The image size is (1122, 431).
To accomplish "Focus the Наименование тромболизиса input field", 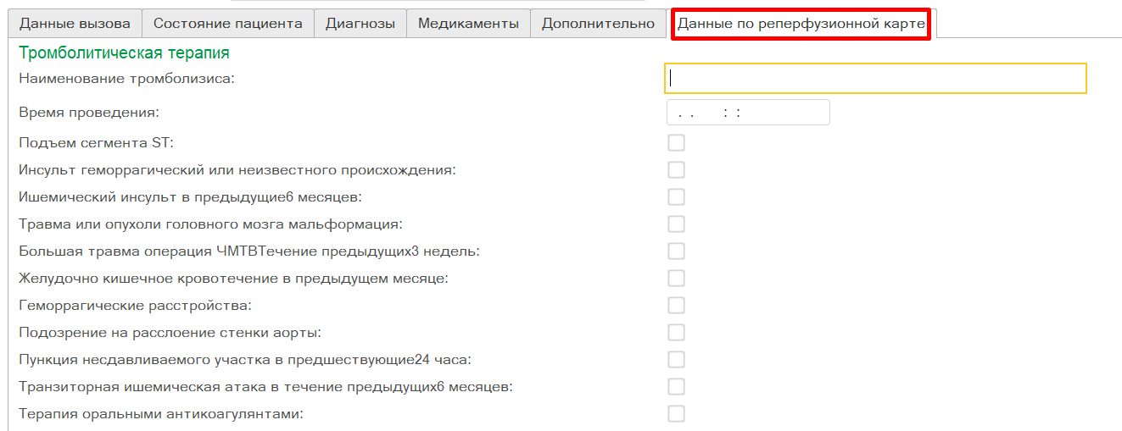I will tap(875, 79).
